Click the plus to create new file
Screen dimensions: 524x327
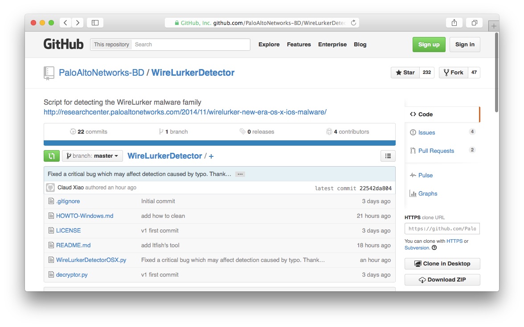(x=211, y=156)
